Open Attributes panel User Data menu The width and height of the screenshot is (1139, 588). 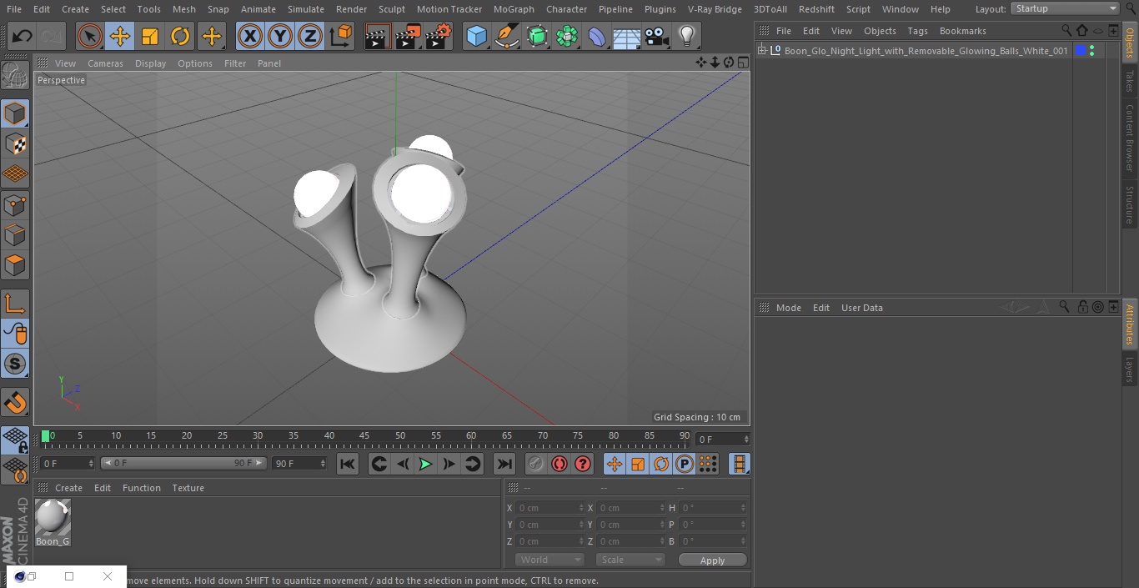click(861, 308)
